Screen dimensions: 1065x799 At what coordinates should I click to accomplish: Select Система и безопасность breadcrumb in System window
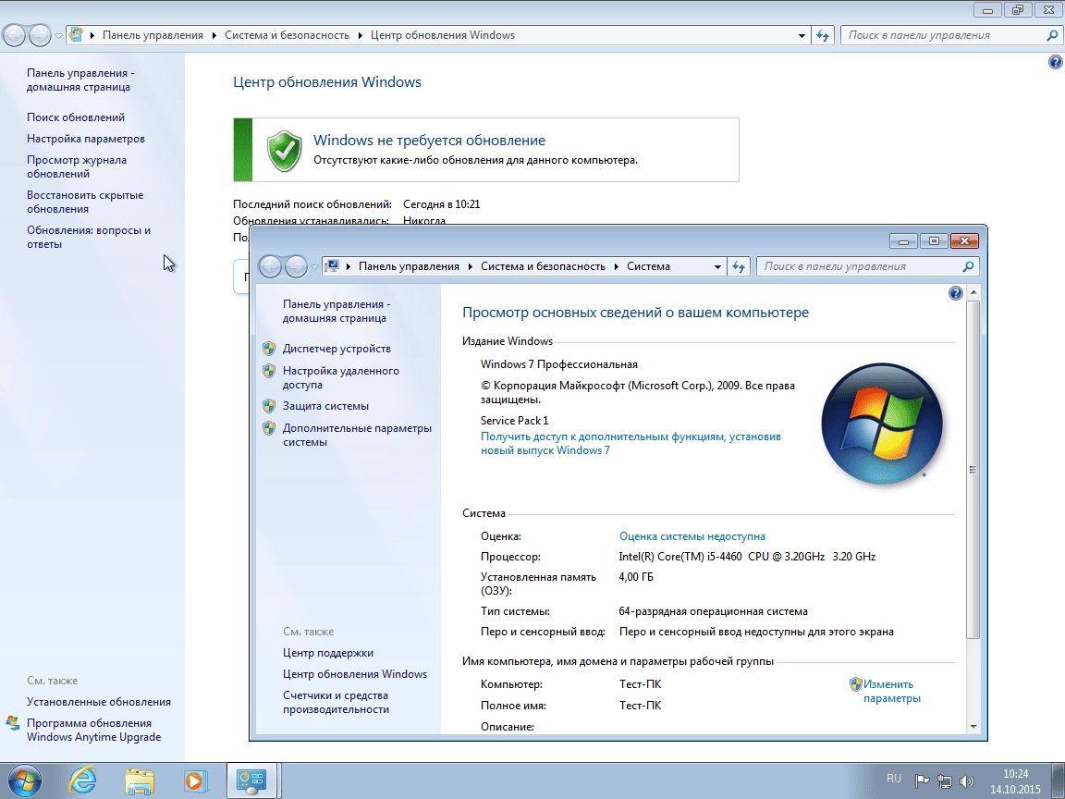coord(543,266)
